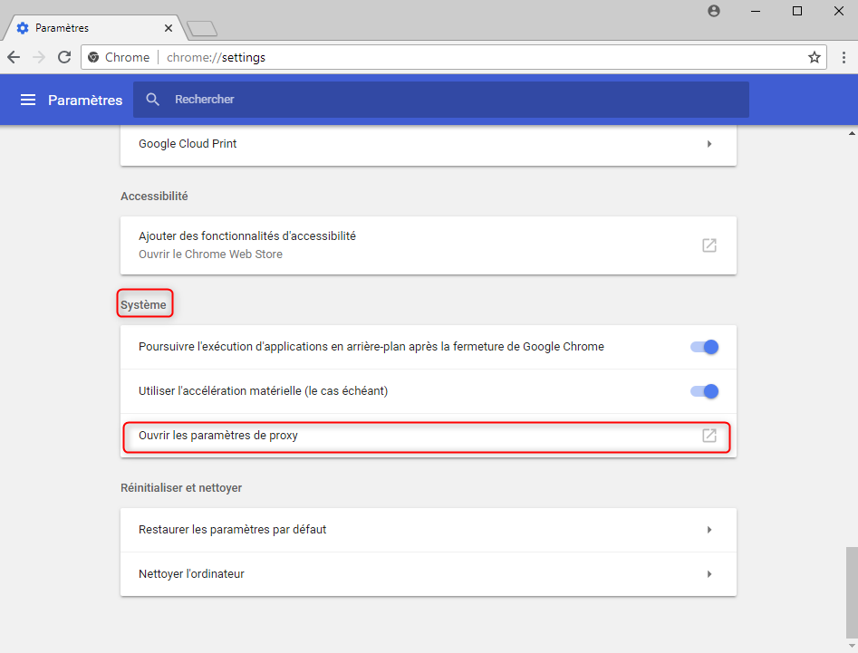Expand Nettoyer l'ordinateur arrow

pyautogui.click(x=709, y=574)
